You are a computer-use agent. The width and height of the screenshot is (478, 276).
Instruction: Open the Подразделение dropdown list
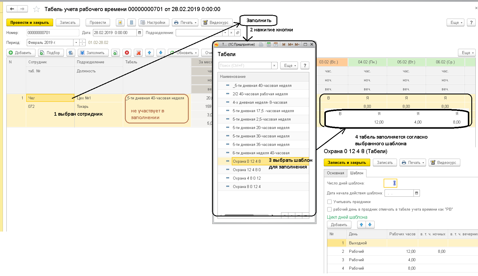coord(225,33)
